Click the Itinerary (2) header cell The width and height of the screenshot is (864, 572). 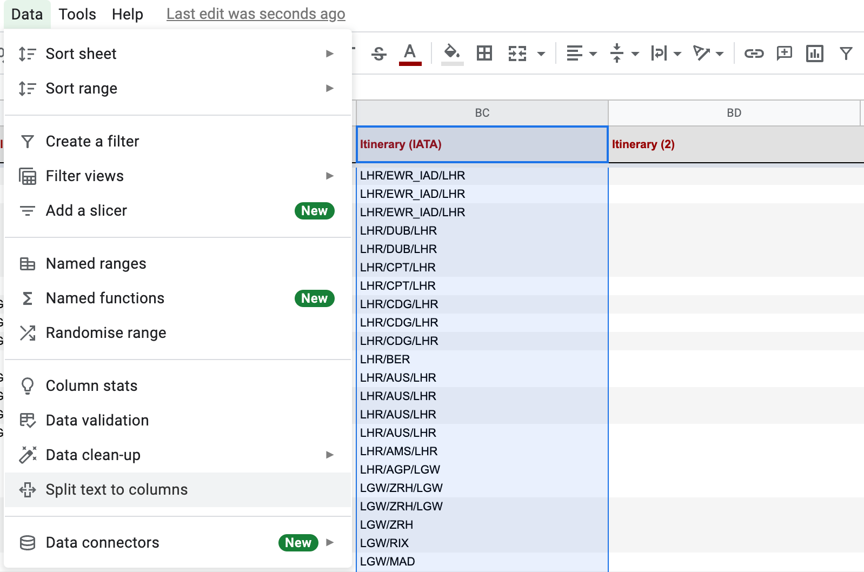(734, 144)
